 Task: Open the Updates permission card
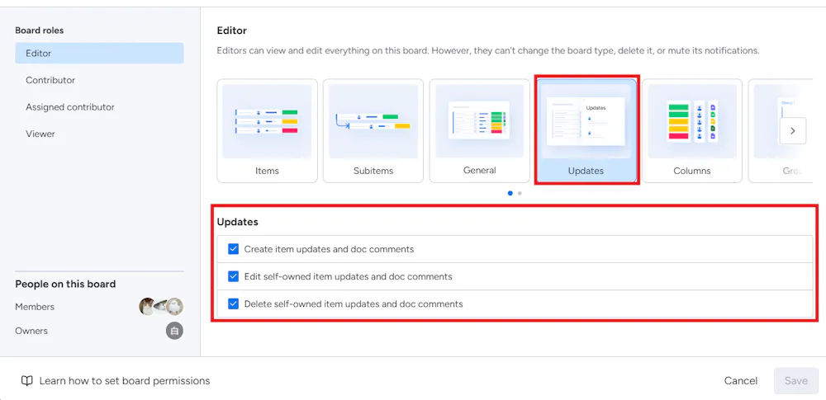586,130
